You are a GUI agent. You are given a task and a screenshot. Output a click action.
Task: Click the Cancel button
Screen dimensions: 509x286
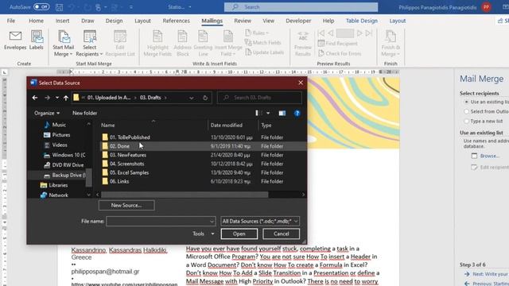click(281, 234)
